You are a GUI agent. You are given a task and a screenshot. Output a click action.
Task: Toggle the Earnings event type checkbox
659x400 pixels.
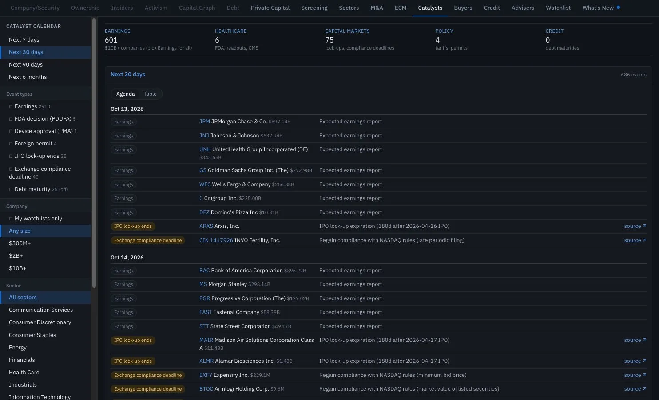pos(11,106)
